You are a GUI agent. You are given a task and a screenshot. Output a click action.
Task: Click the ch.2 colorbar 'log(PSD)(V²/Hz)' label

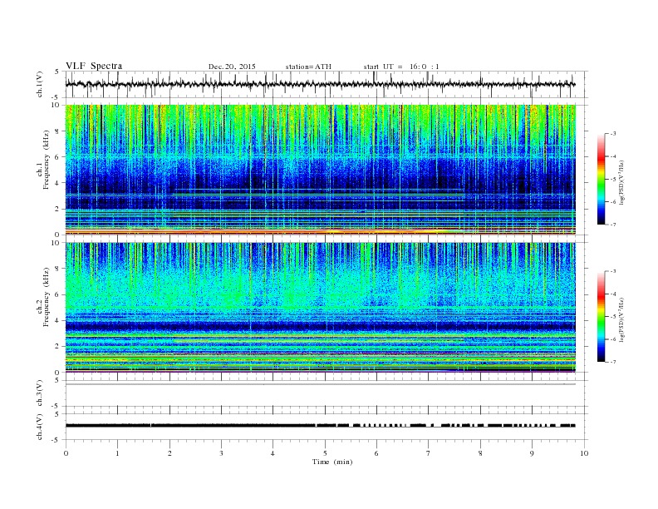pyautogui.click(x=622, y=319)
